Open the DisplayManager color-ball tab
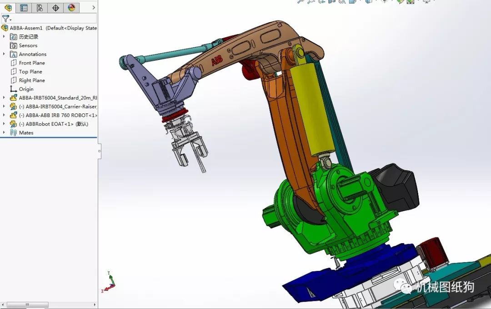This screenshot has height=309, width=491. (71, 8)
